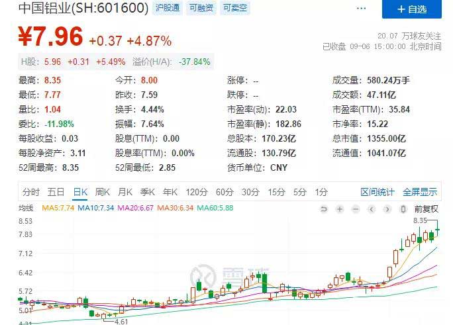Select the 年K chart tab
The image size is (453, 325).
point(170,192)
